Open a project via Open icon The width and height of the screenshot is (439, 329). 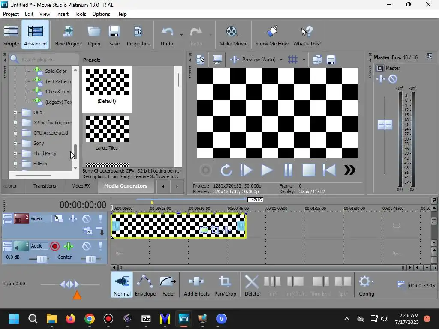[x=94, y=35]
